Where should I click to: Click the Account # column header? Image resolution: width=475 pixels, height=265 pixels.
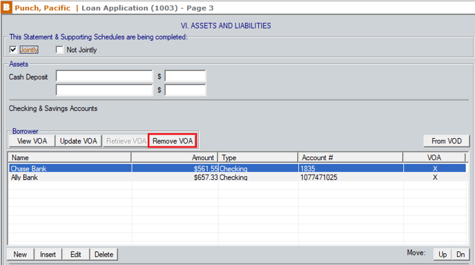click(x=351, y=157)
